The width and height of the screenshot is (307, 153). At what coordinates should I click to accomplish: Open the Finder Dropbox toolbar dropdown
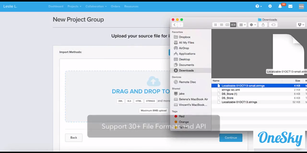coord(300,25)
